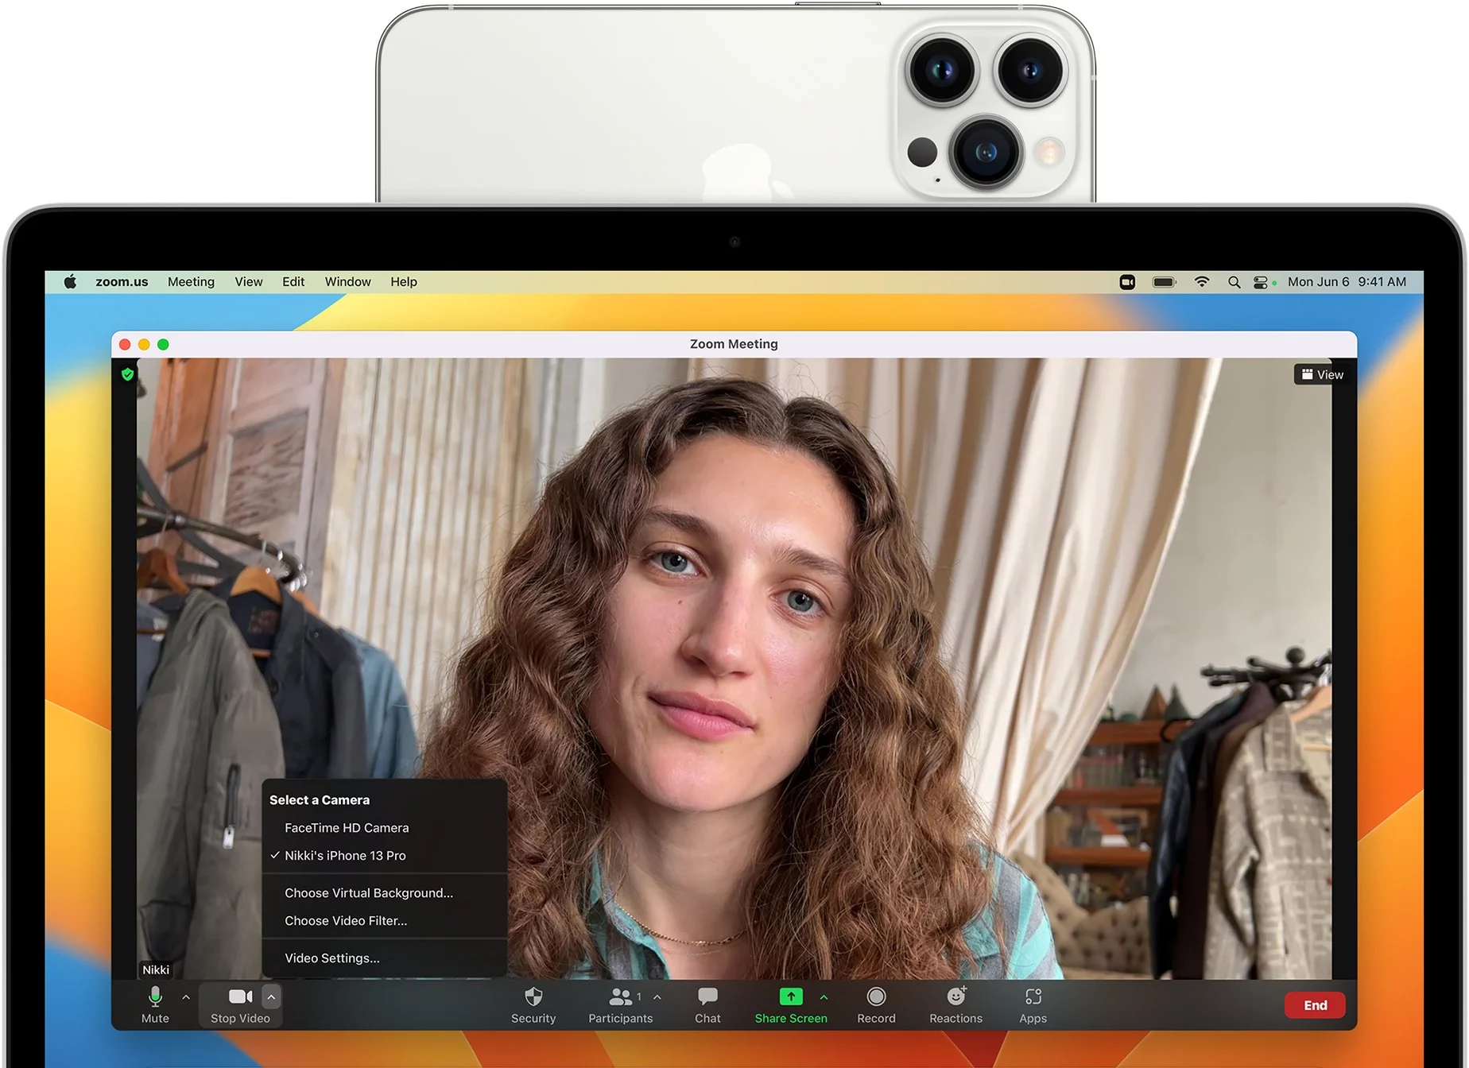Open the Chat bubble icon

(x=707, y=997)
